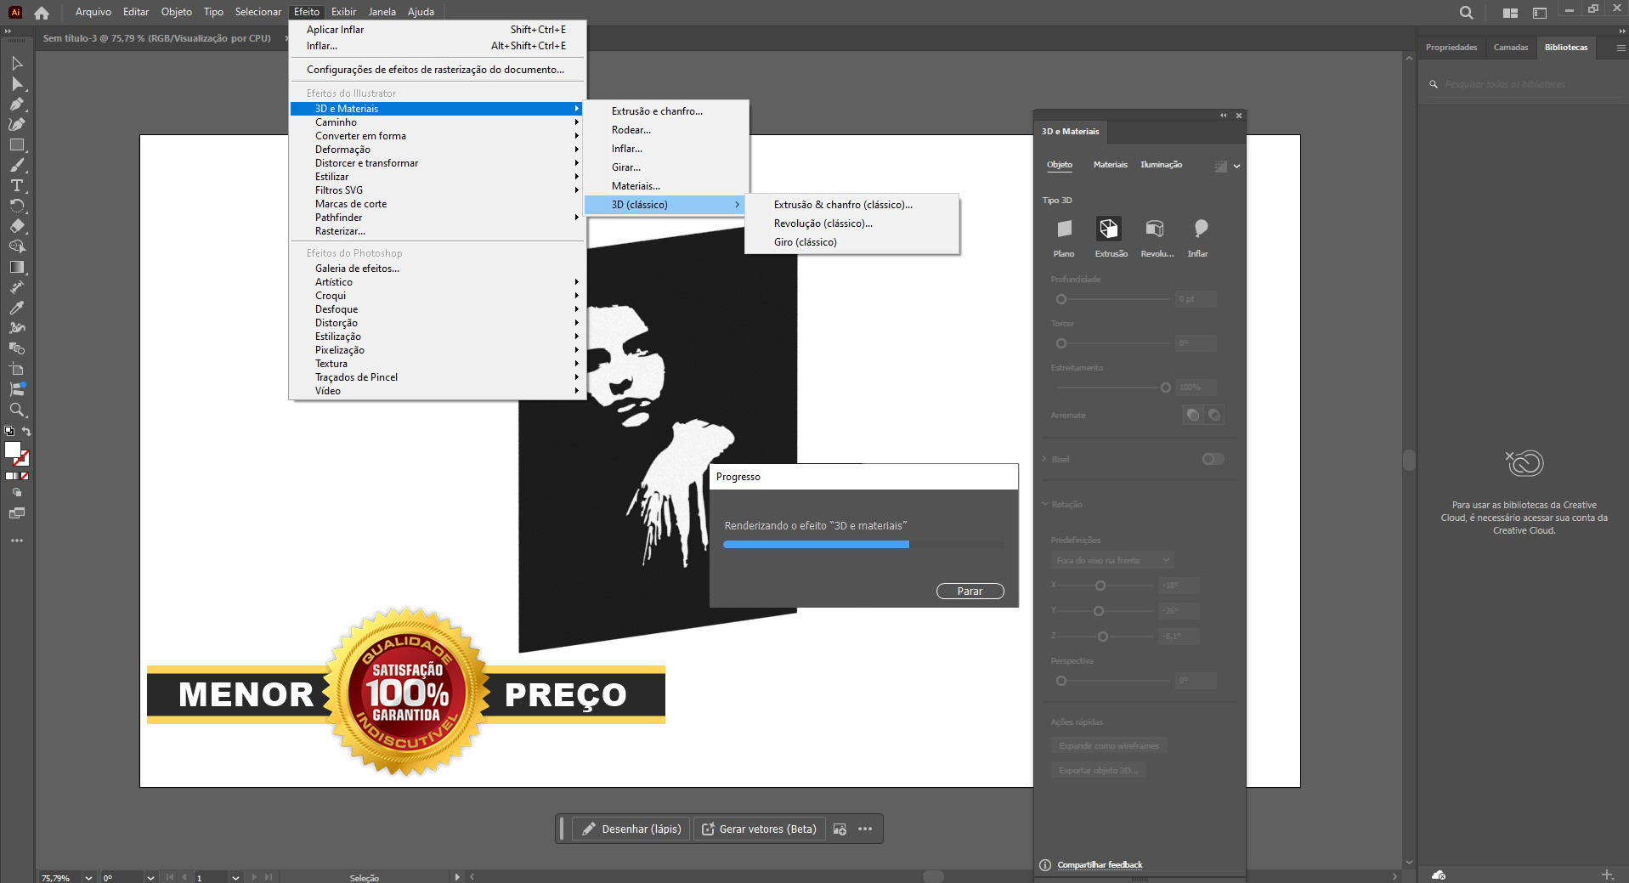Reset default fill and stroke

(x=9, y=432)
